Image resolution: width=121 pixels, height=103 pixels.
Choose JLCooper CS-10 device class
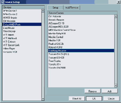click(81, 23)
